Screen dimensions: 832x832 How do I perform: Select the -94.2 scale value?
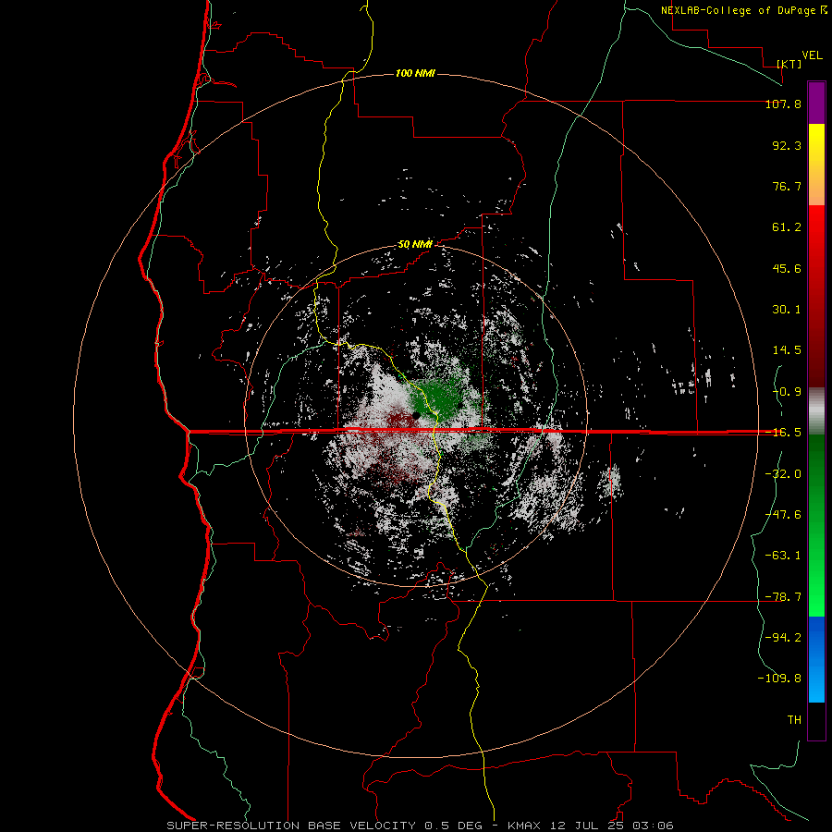[x=783, y=637]
